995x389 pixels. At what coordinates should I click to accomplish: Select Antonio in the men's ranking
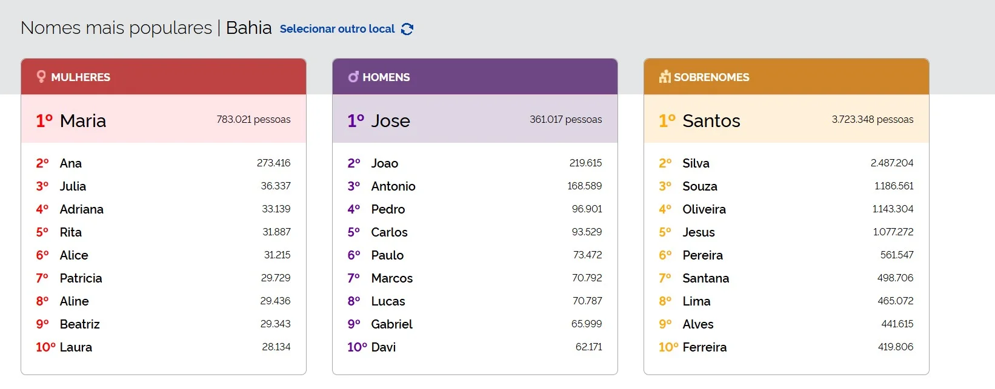pyautogui.click(x=393, y=186)
